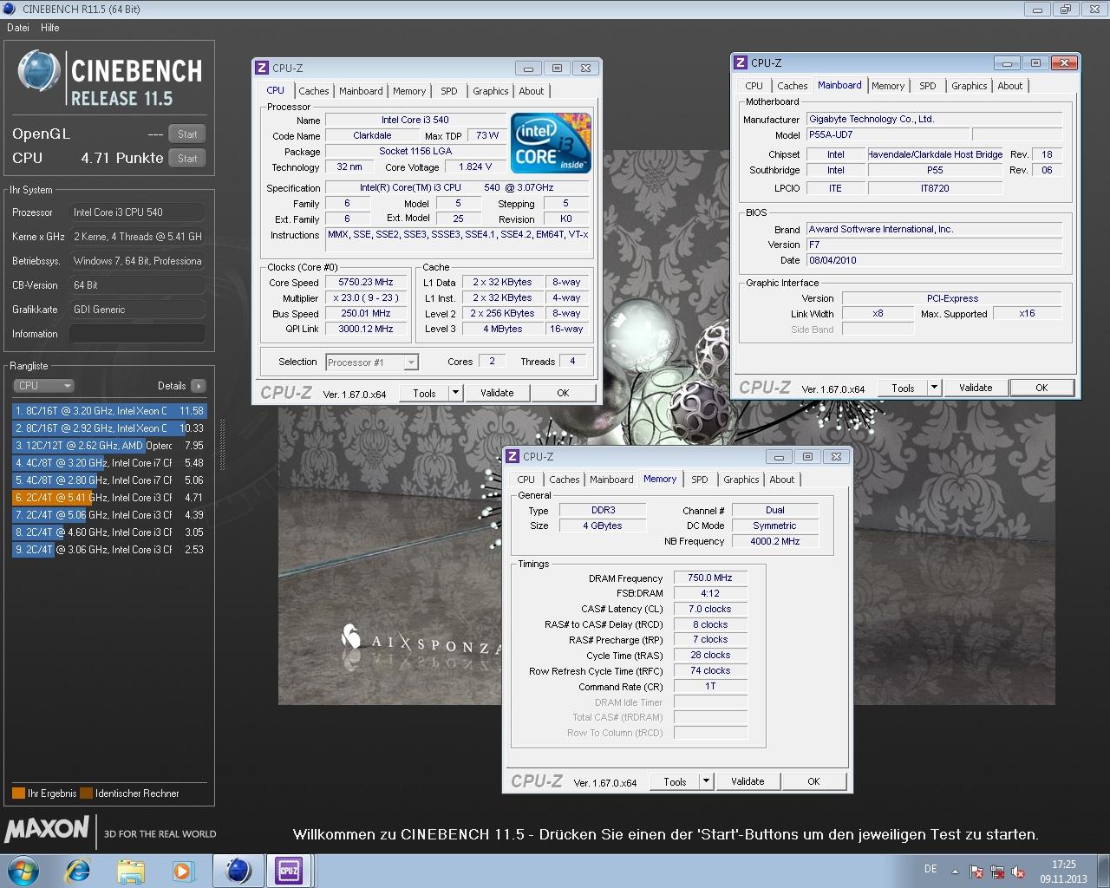
Task: Open the CPU ranking dropdown
Action: point(43,386)
